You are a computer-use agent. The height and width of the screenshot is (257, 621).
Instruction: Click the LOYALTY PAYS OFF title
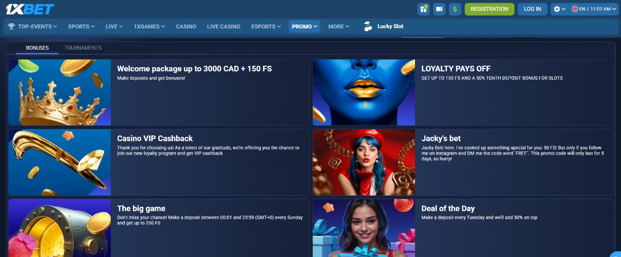pyautogui.click(x=456, y=68)
